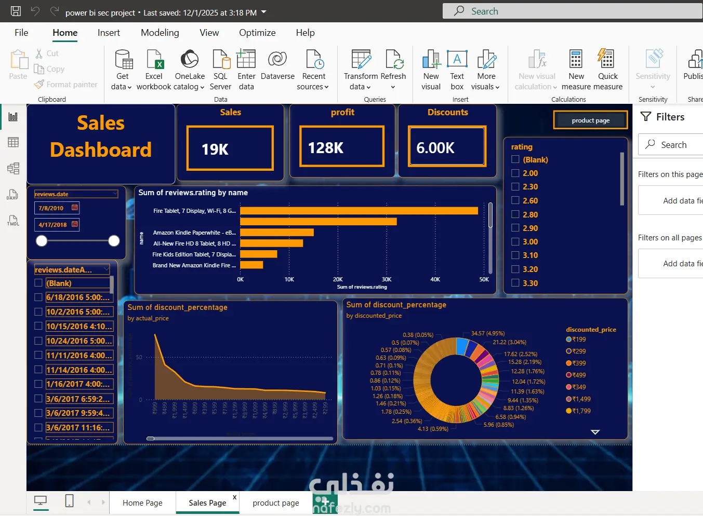Create a New measure

[x=576, y=70]
